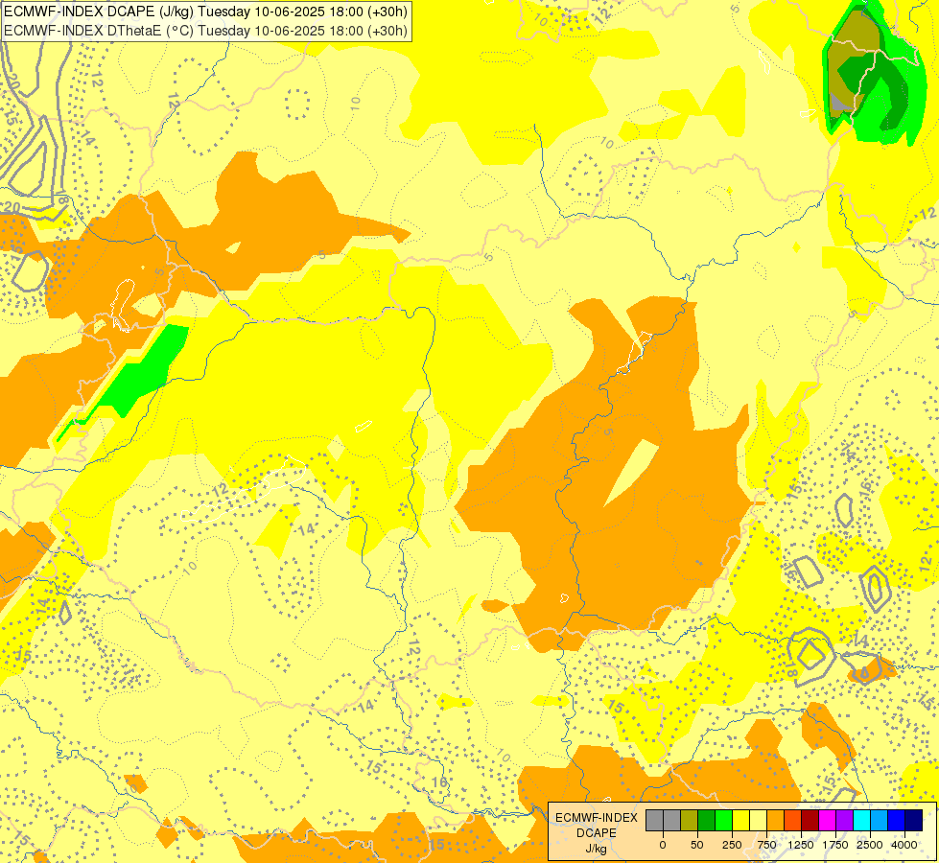
Task: Click the pure blue legend swatch
Action: [897, 820]
